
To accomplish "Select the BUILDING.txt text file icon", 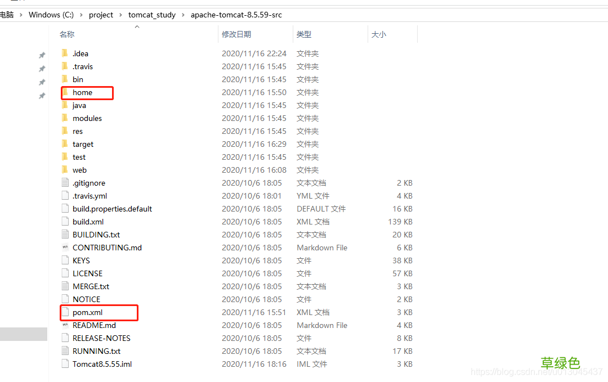I will coord(65,235).
